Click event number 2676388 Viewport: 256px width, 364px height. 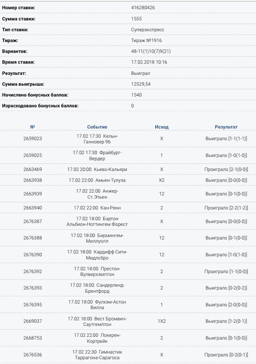coord(33,238)
